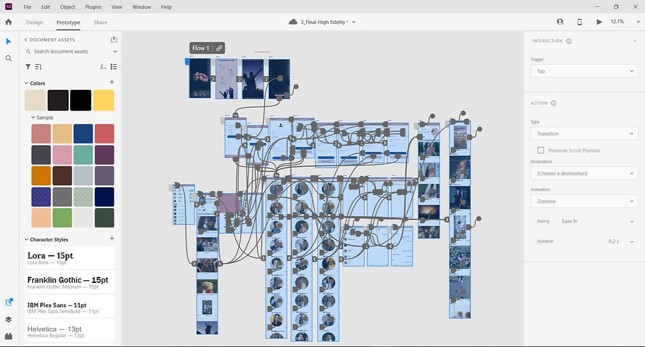Activate the Select arrow tool
The image size is (645, 347).
click(x=9, y=42)
